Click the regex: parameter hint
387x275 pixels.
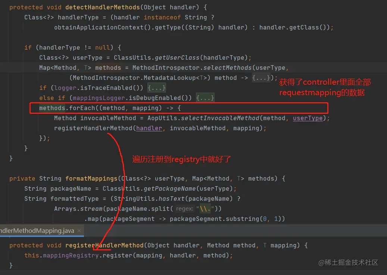pos(185,209)
